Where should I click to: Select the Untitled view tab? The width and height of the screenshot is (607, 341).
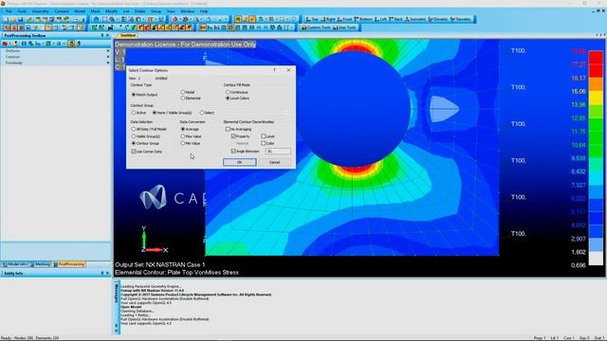tap(128, 35)
